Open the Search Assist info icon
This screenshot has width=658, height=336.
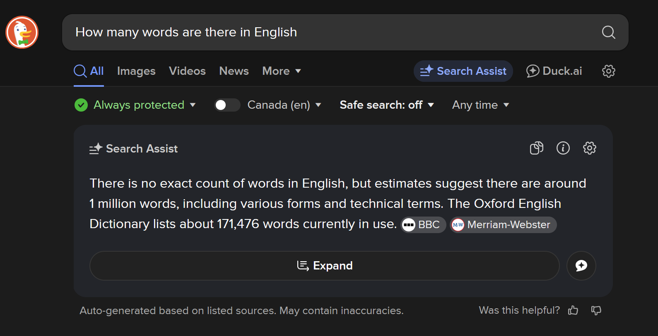click(563, 148)
